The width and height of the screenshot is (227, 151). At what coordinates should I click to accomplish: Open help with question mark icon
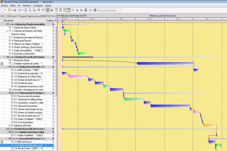[x=95, y=10]
